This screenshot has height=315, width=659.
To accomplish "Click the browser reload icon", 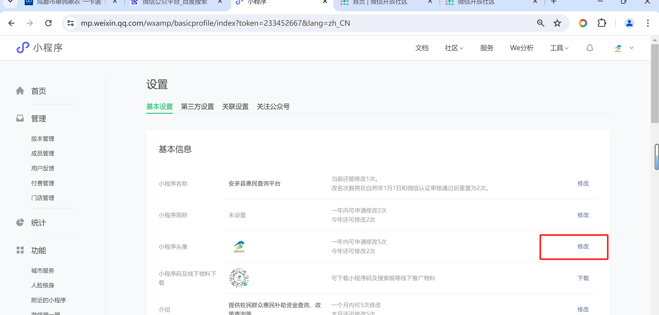I will coord(48,23).
